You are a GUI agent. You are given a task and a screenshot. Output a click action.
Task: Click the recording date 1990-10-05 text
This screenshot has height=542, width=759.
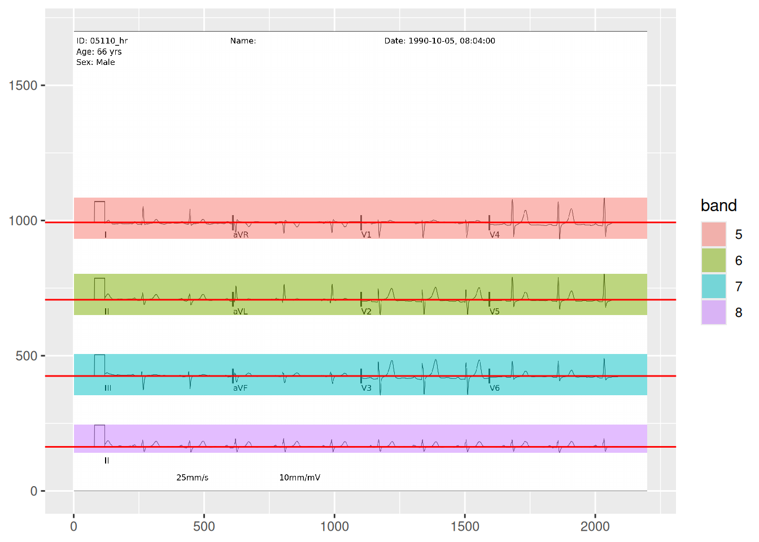click(439, 41)
